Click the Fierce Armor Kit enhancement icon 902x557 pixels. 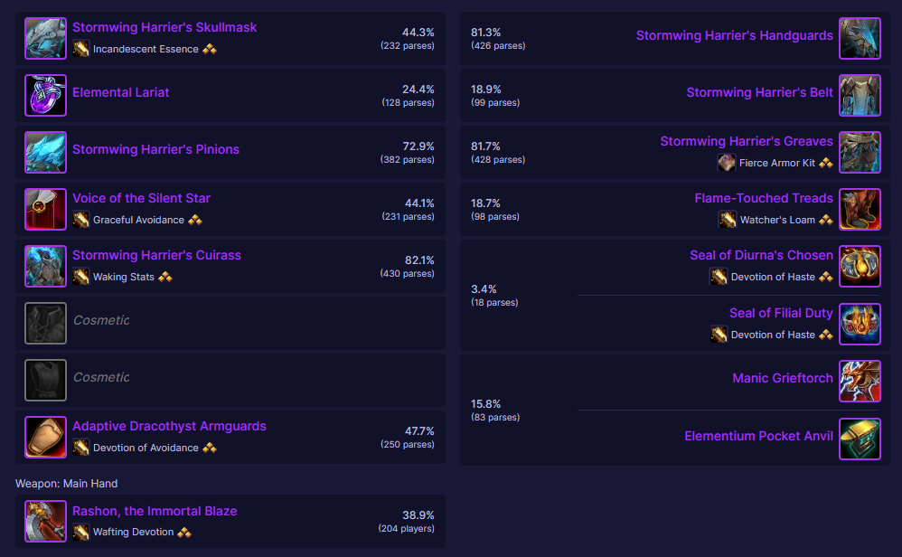tap(726, 163)
